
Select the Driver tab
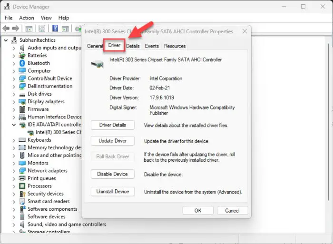(114, 45)
